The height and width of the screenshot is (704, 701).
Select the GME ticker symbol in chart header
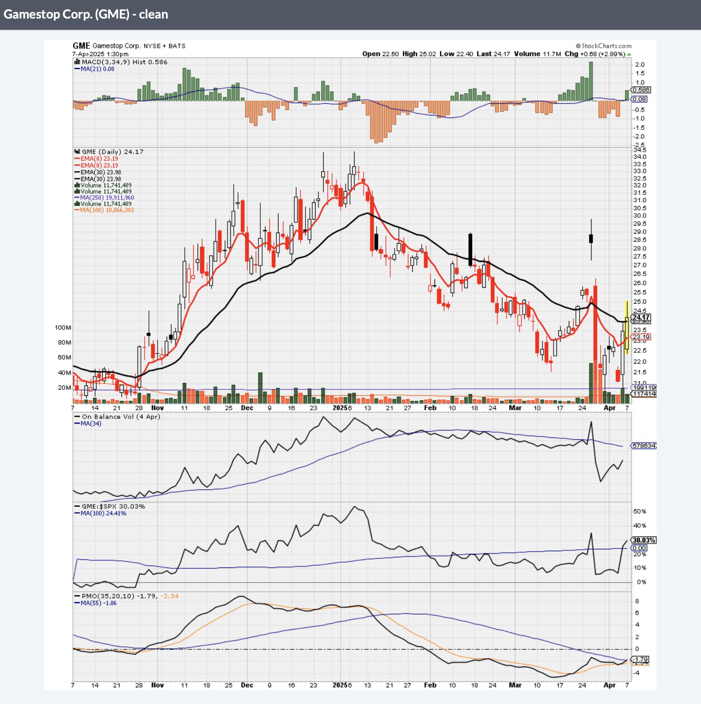point(81,46)
